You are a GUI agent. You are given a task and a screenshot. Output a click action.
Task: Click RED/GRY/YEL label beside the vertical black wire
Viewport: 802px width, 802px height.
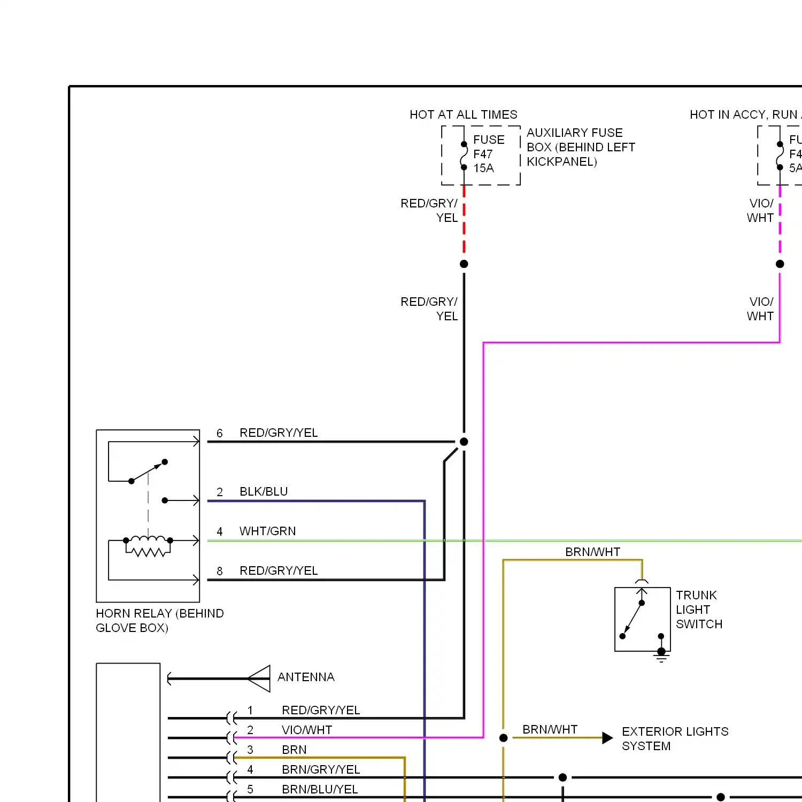[429, 309]
